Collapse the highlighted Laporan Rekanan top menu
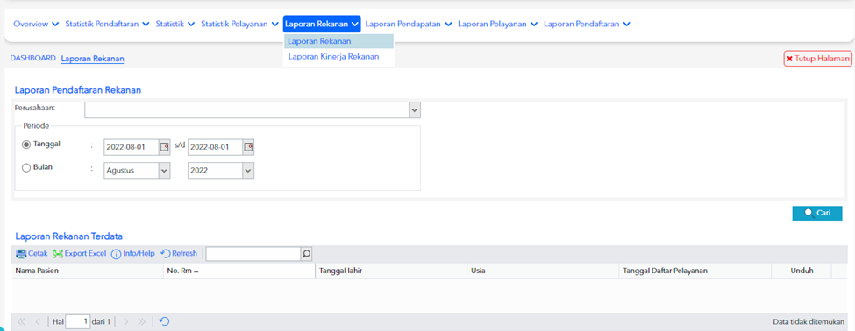 click(x=322, y=24)
